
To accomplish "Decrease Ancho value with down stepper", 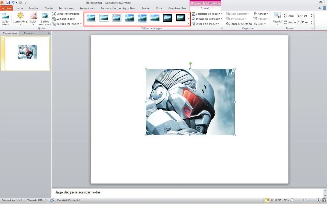I will point(311,23).
